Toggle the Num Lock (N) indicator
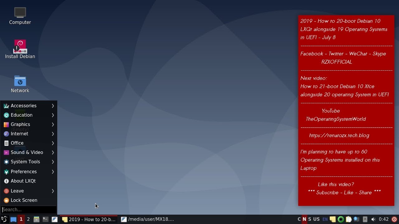This screenshot has height=224, width=399. click(304, 219)
